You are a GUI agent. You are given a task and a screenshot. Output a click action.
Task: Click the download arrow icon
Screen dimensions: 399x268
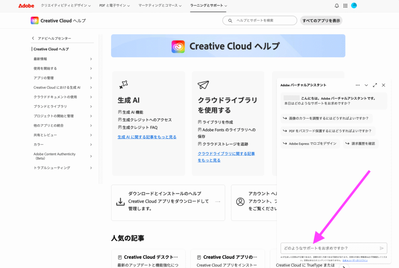[x=120, y=202]
